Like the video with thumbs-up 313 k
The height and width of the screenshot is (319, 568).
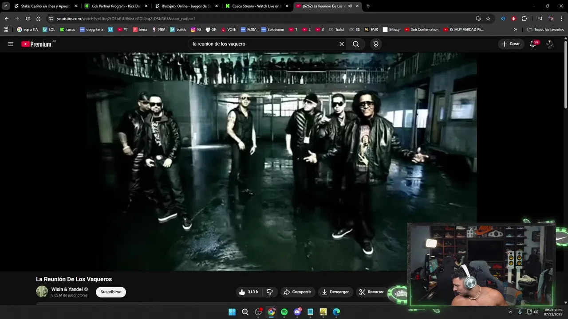click(248, 292)
